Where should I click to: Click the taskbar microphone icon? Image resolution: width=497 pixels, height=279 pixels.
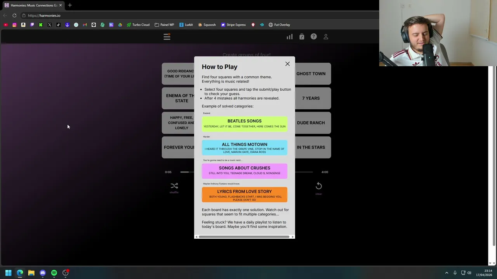(x=455, y=273)
